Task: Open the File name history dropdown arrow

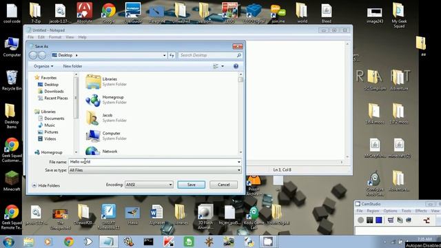Action: pos(239,162)
